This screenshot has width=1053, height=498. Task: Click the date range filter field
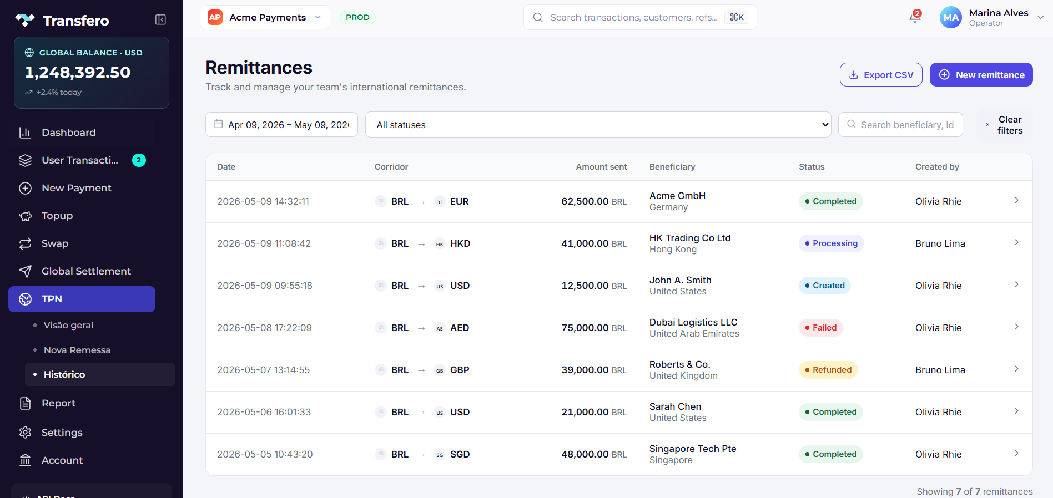(281, 125)
